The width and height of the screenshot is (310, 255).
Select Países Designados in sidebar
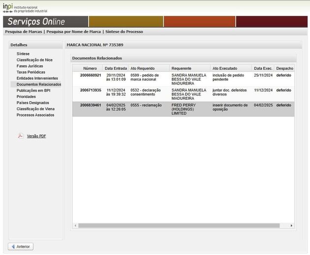click(32, 103)
